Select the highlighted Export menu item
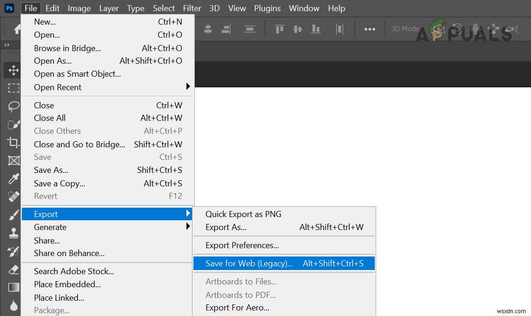The image size is (531, 316). (106, 214)
